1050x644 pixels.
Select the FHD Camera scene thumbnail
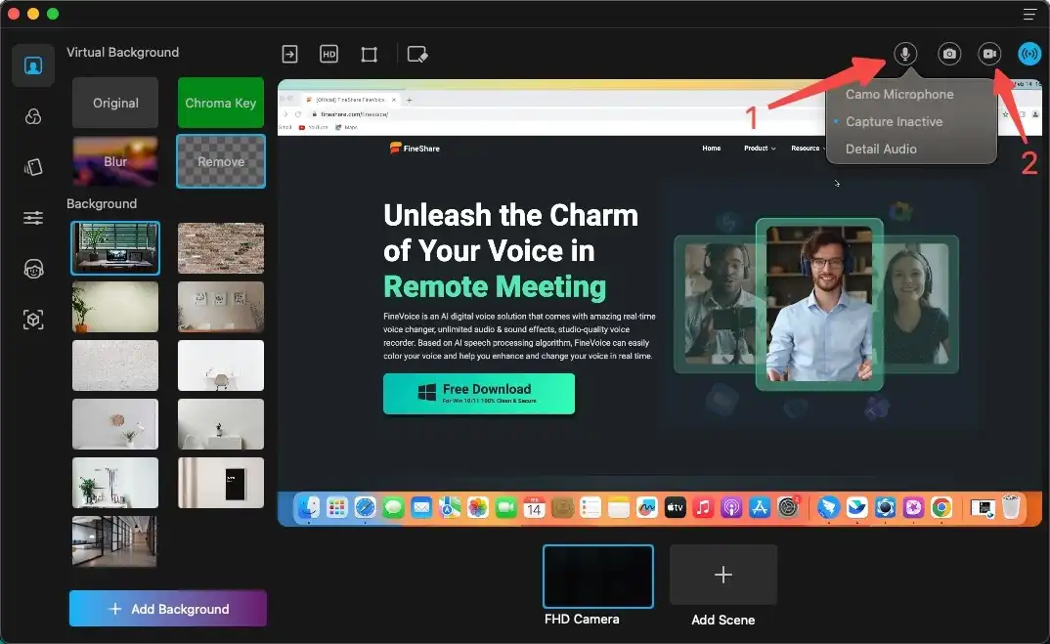coord(598,576)
